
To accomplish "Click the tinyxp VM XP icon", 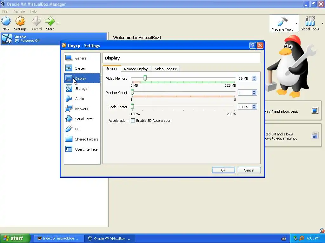I will (7, 39).
